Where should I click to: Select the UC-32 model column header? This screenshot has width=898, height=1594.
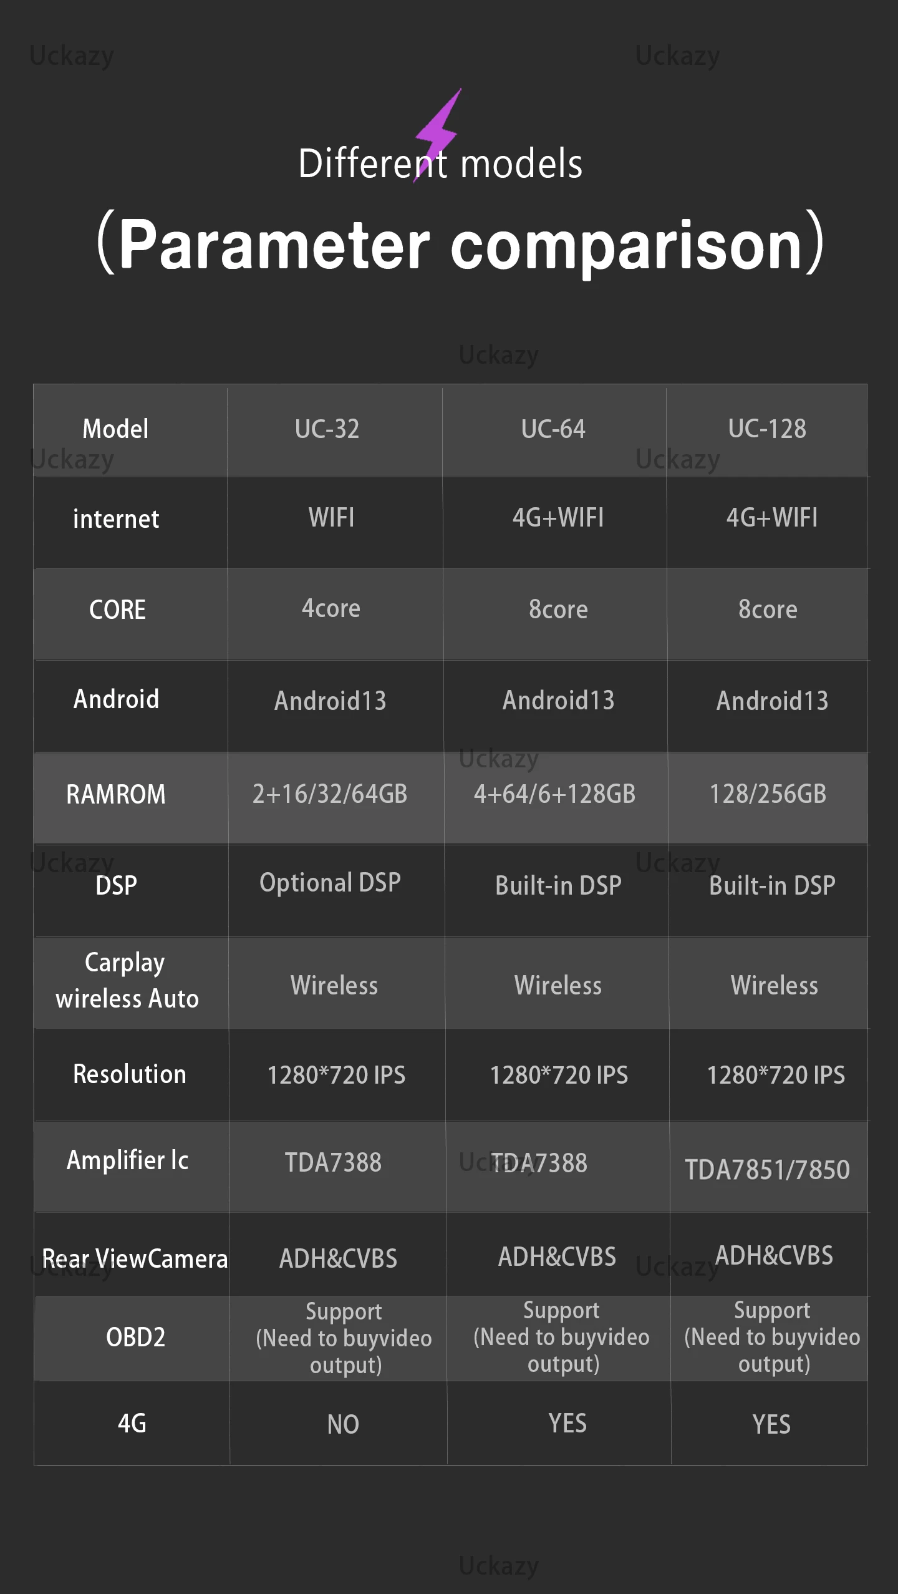click(x=327, y=429)
